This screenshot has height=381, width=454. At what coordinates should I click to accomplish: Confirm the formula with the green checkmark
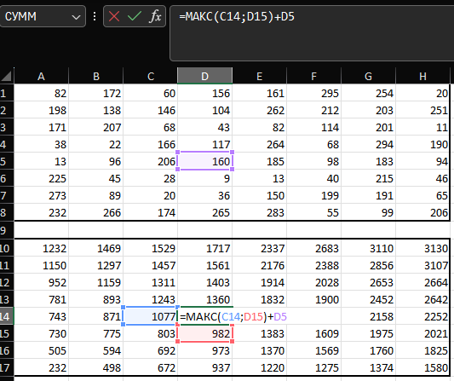(x=135, y=16)
